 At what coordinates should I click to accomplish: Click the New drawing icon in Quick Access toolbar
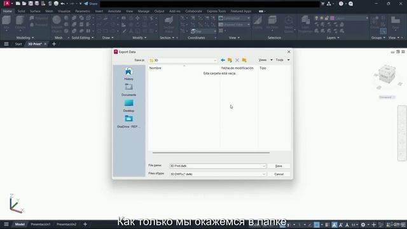click(x=18, y=4)
